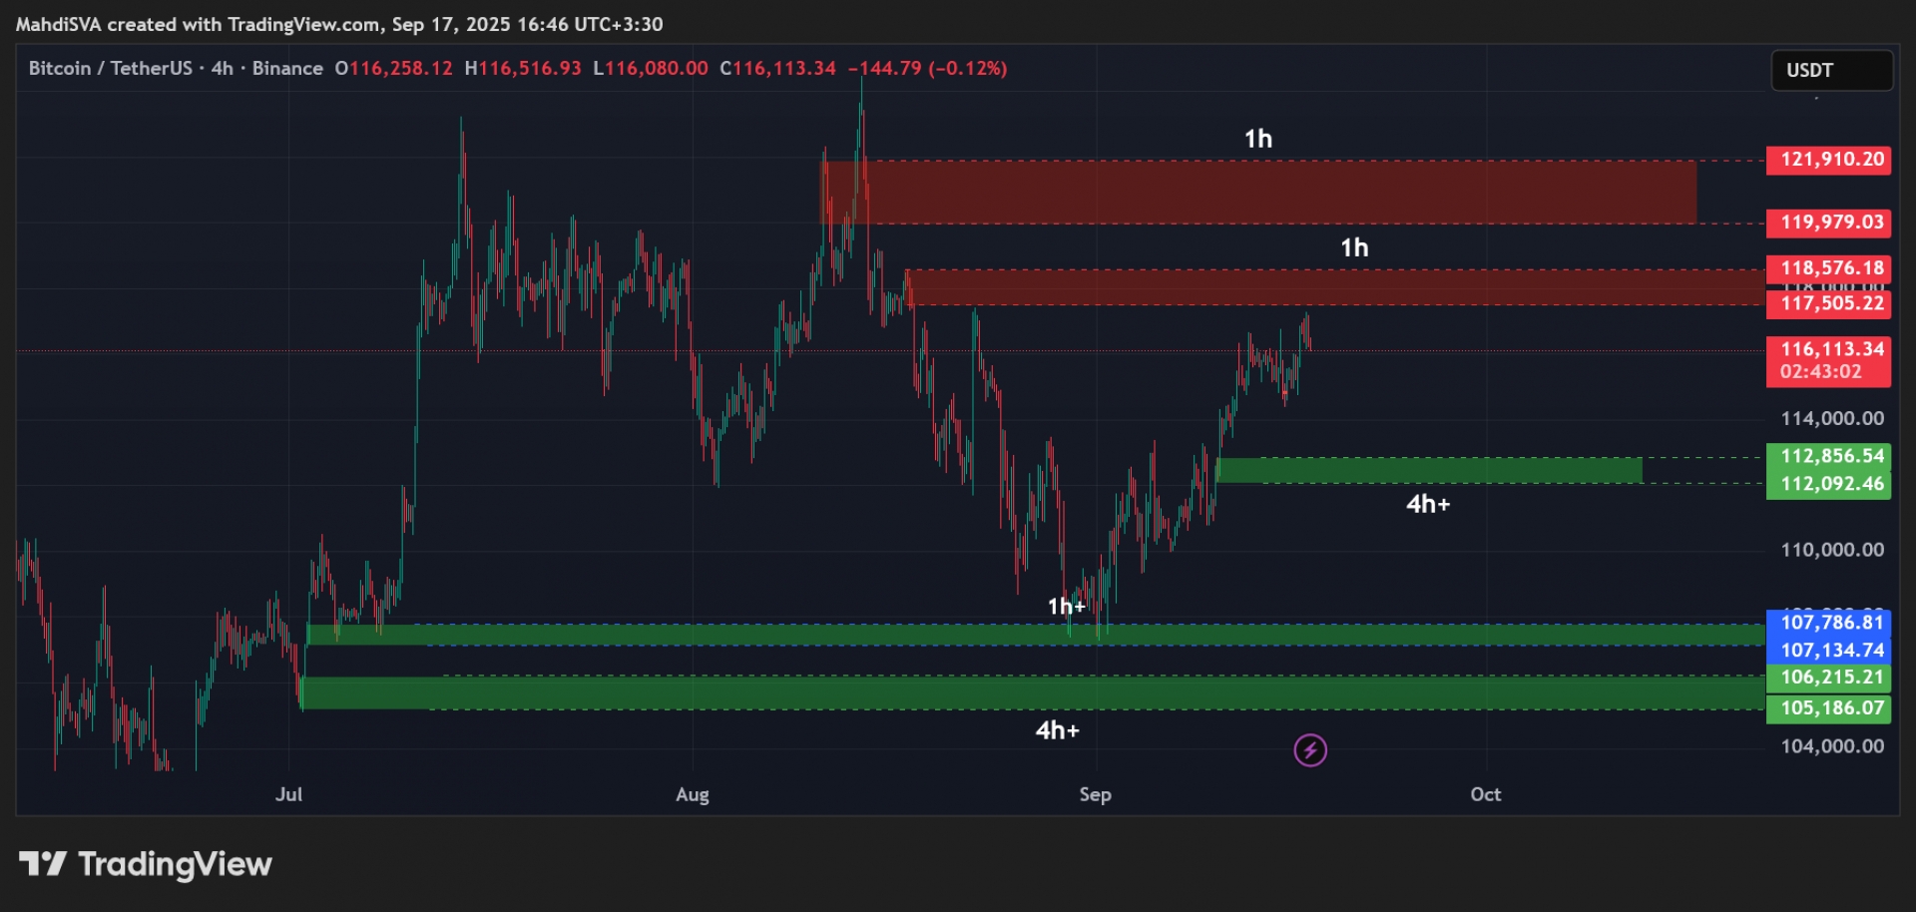The width and height of the screenshot is (1916, 912).
Task: Click the Sep label on time axis
Action: click(1095, 795)
